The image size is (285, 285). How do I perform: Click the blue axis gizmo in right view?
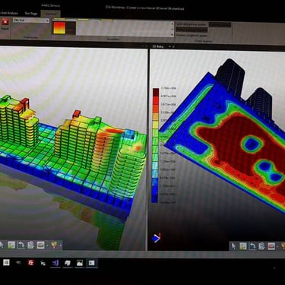157,238
